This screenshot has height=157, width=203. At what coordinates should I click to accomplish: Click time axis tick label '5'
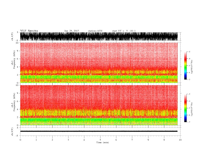click(100, 140)
